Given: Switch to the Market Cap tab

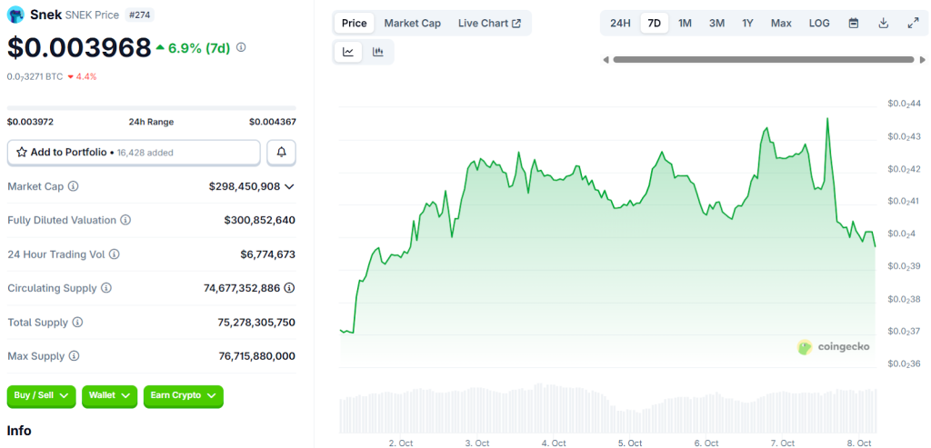Looking at the screenshot, I should tap(412, 23).
